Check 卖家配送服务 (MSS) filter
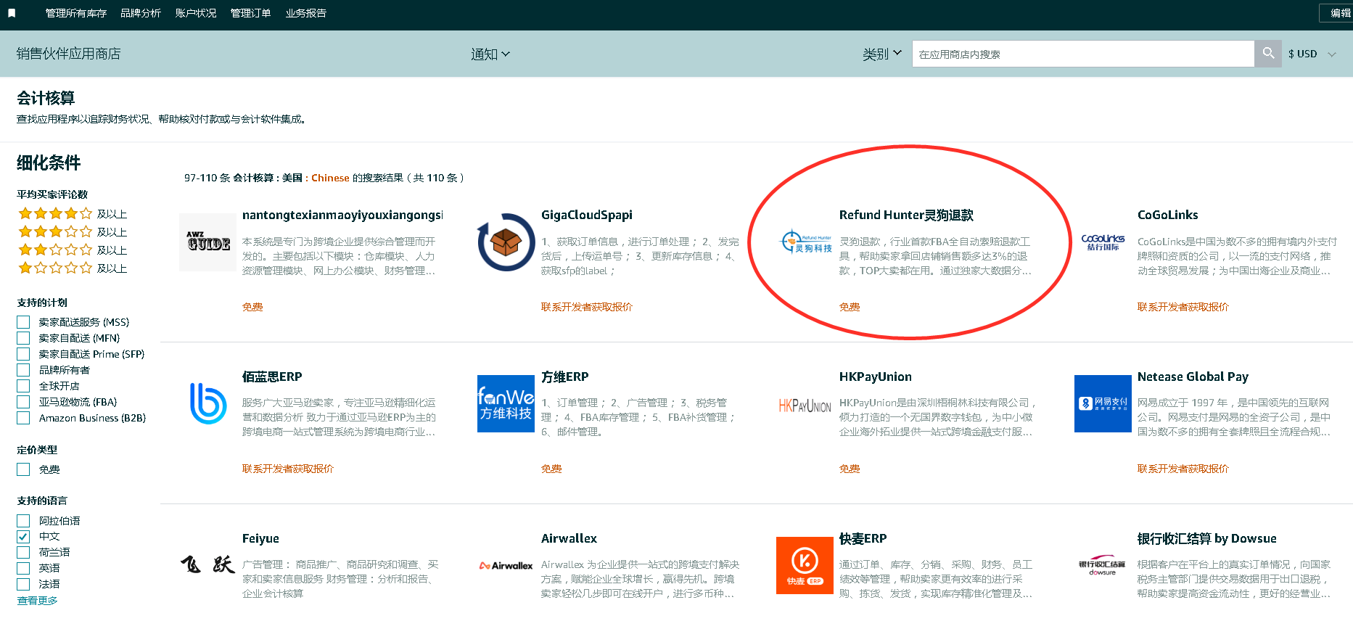This screenshot has width=1353, height=621. tap(23, 322)
